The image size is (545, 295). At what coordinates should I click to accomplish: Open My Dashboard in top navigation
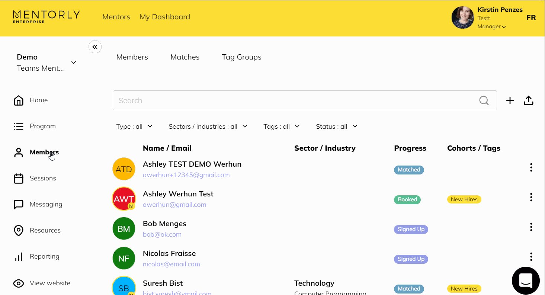pyautogui.click(x=165, y=17)
